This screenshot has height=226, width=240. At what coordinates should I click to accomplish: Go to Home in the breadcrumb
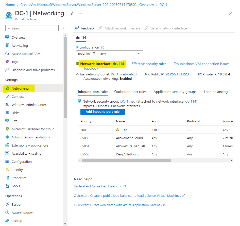[10, 5]
